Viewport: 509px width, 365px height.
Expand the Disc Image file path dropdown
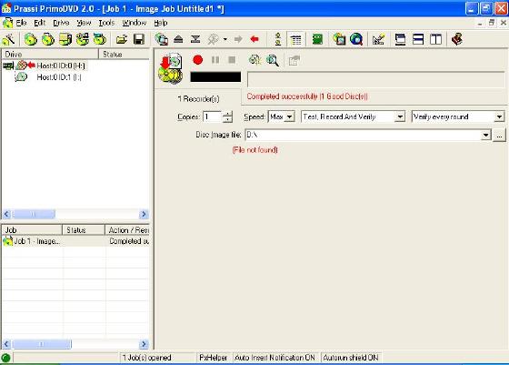click(x=485, y=135)
